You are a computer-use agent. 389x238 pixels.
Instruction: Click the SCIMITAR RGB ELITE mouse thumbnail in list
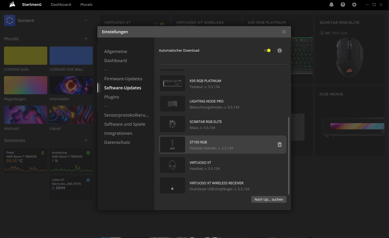[173, 124]
